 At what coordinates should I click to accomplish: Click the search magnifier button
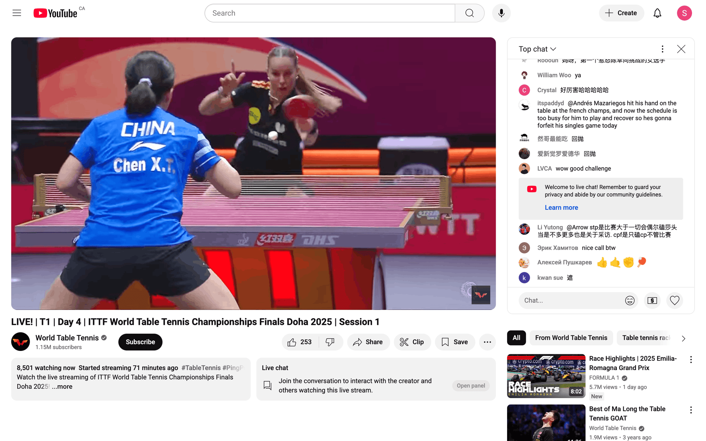click(470, 13)
